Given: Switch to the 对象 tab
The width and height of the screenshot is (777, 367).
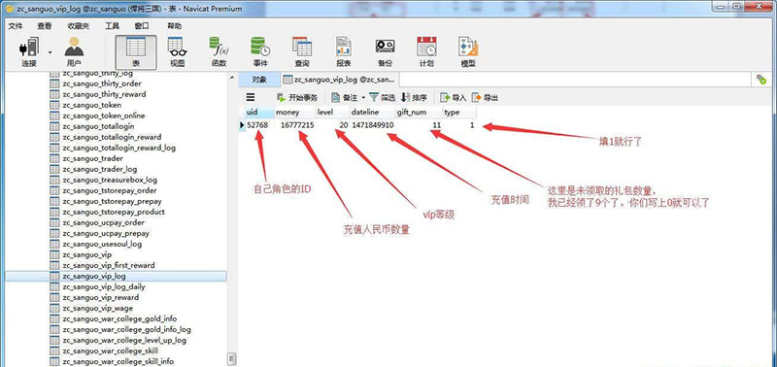Looking at the screenshot, I should coord(259,80).
